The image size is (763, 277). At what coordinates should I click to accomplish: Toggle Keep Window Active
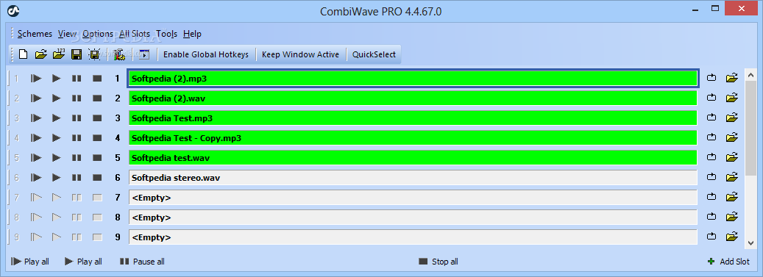pos(300,54)
